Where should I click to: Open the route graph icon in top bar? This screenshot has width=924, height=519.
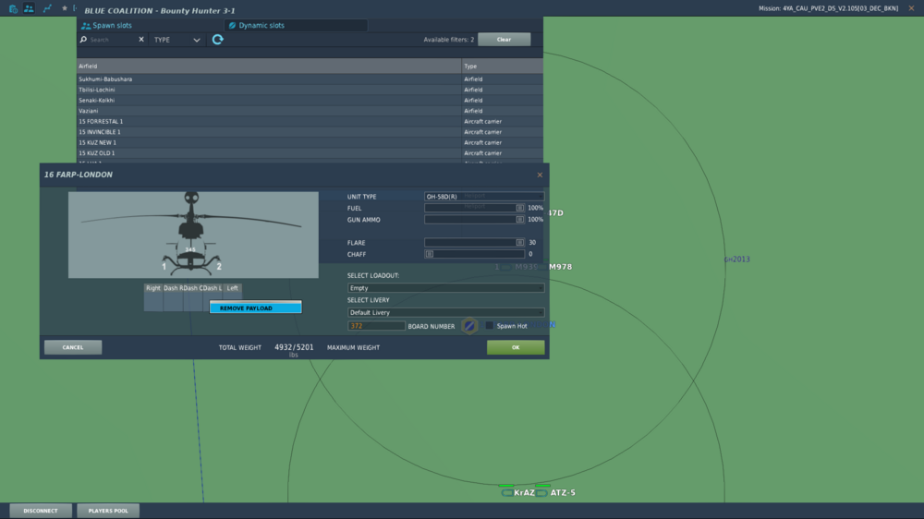click(x=47, y=8)
